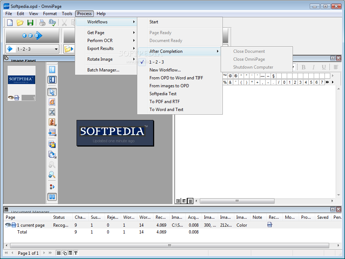Open Batch Manager from Process menu

pyautogui.click(x=106, y=70)
